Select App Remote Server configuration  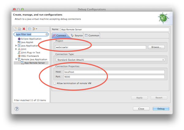click(x=34, y=63)
